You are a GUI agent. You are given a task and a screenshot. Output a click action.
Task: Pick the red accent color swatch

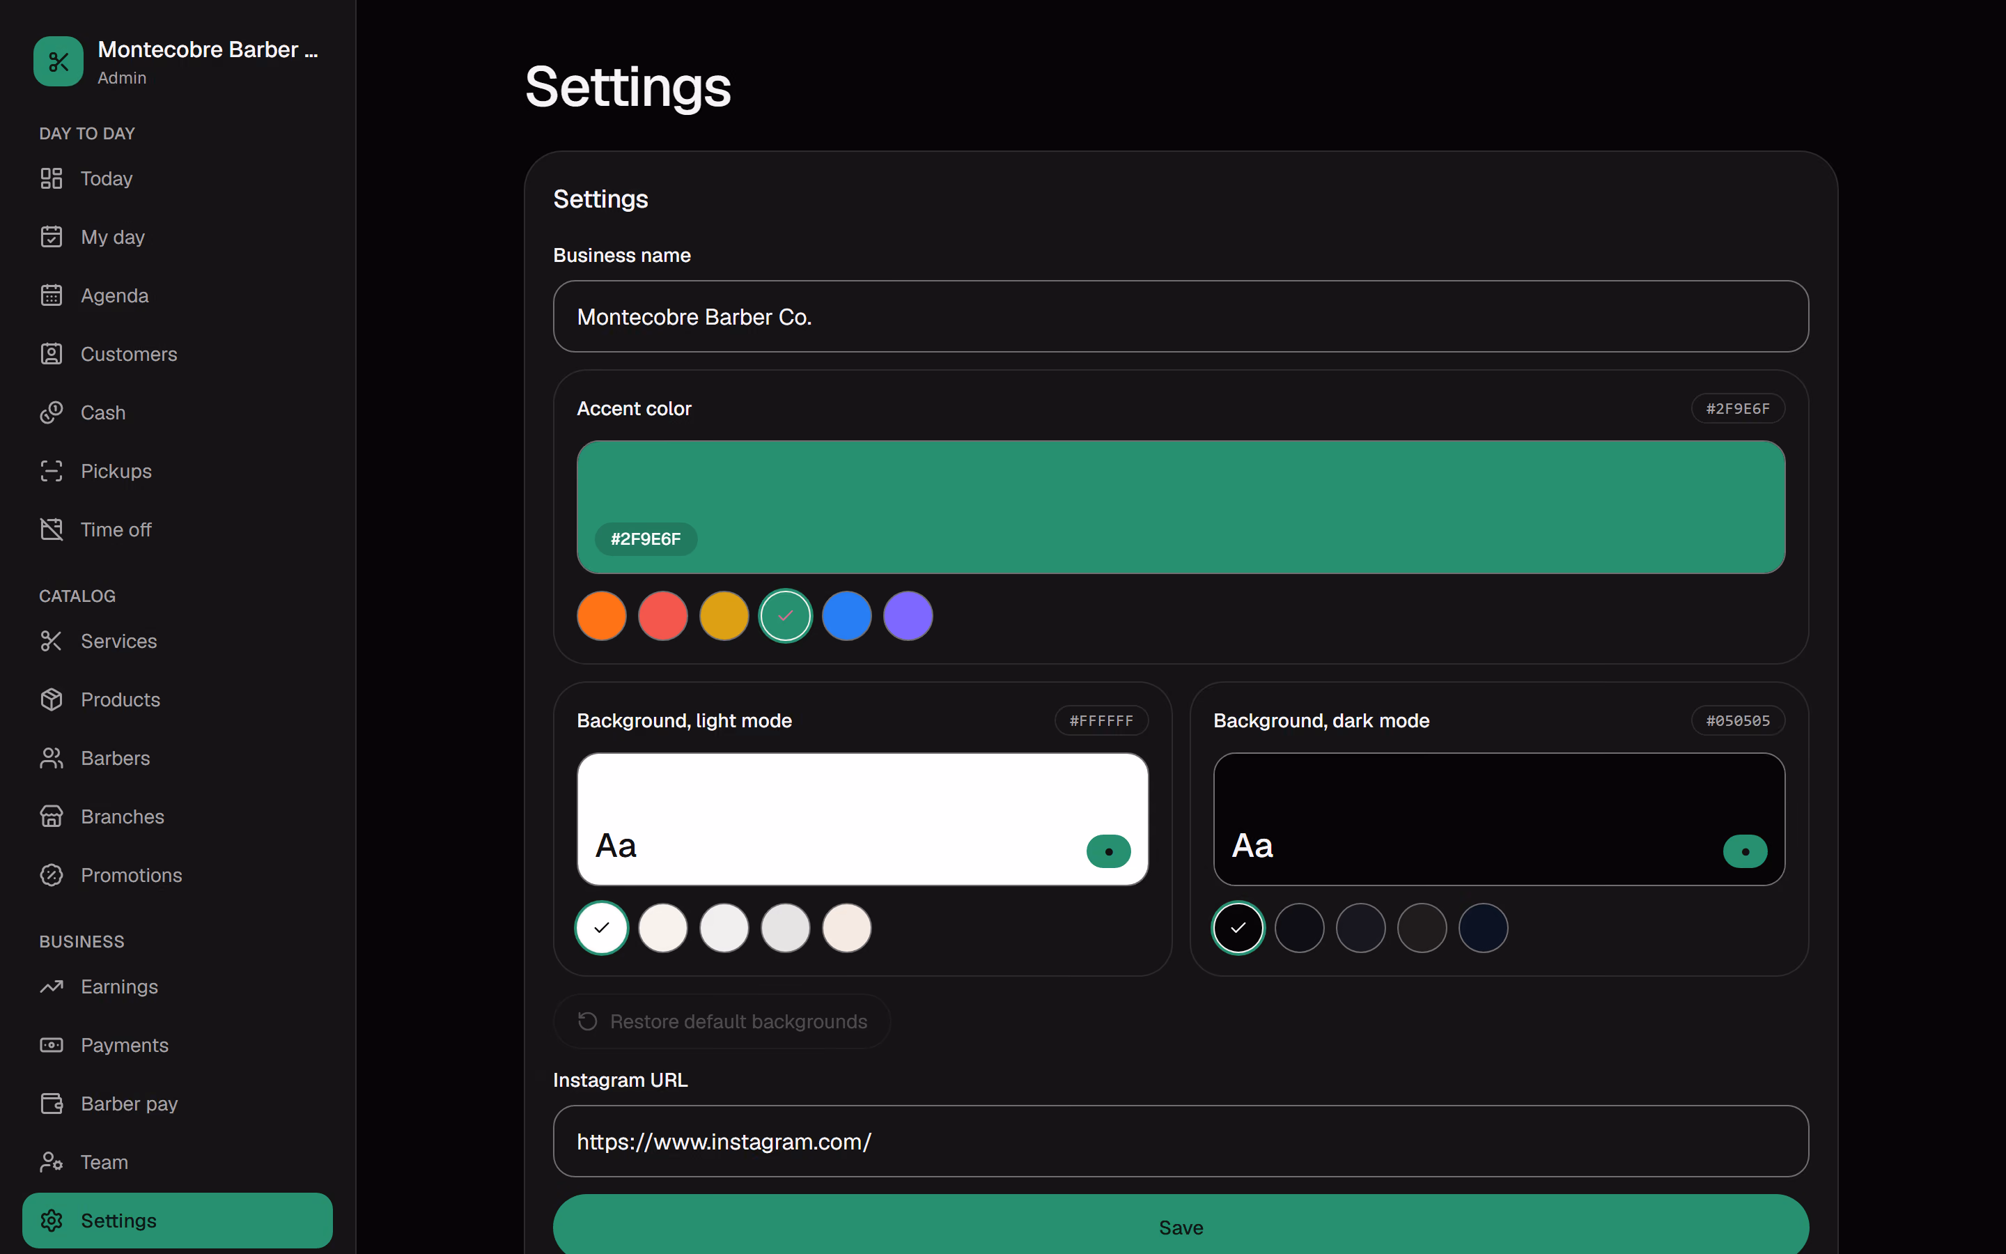point(663,617)
